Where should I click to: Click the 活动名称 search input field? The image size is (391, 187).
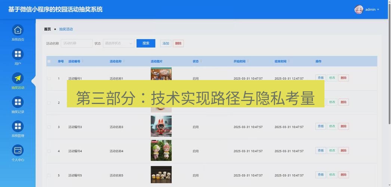click(x=77, y=43)
